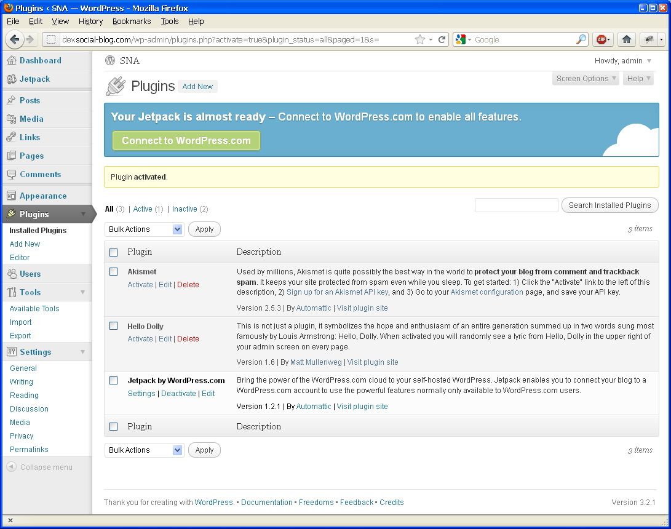Click Add New next to Plugins heading
671x529 pixels.
pos(197,87)
